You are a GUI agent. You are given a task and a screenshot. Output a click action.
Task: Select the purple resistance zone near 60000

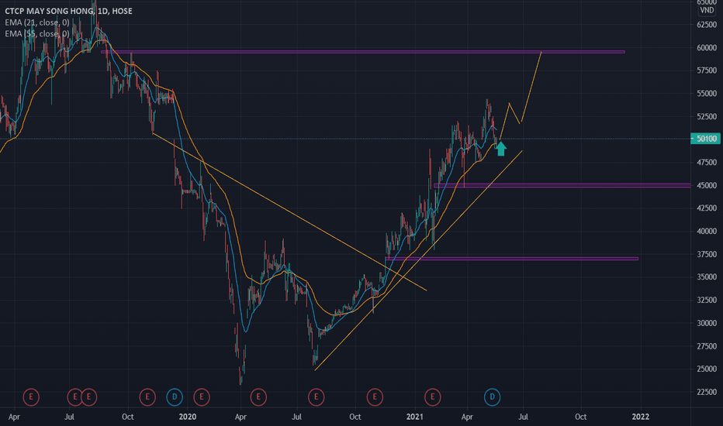(363, 52)
